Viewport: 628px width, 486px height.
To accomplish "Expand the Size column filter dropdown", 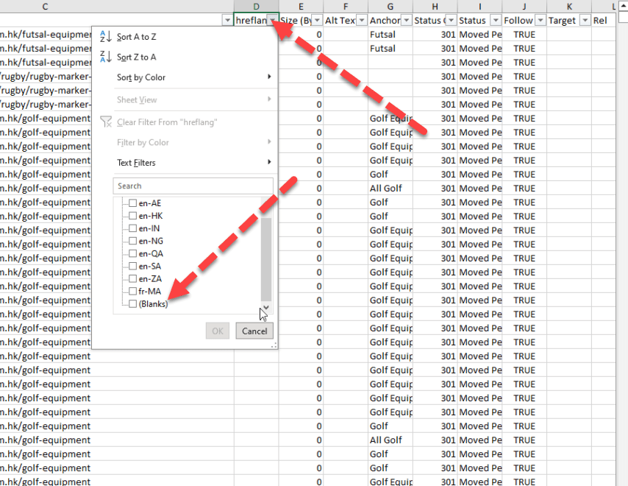I will [316, 21].
